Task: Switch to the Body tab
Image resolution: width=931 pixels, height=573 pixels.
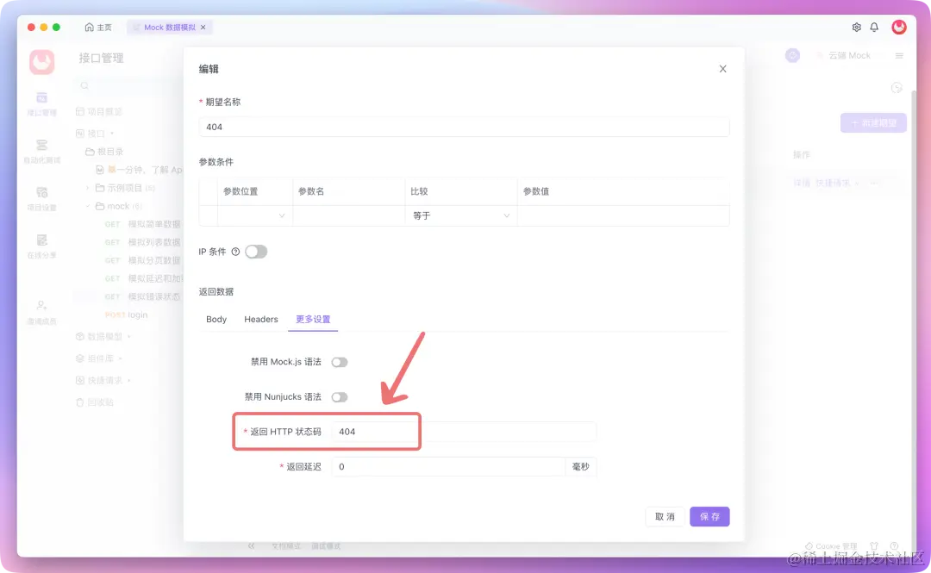Action: tap(216, 320)
